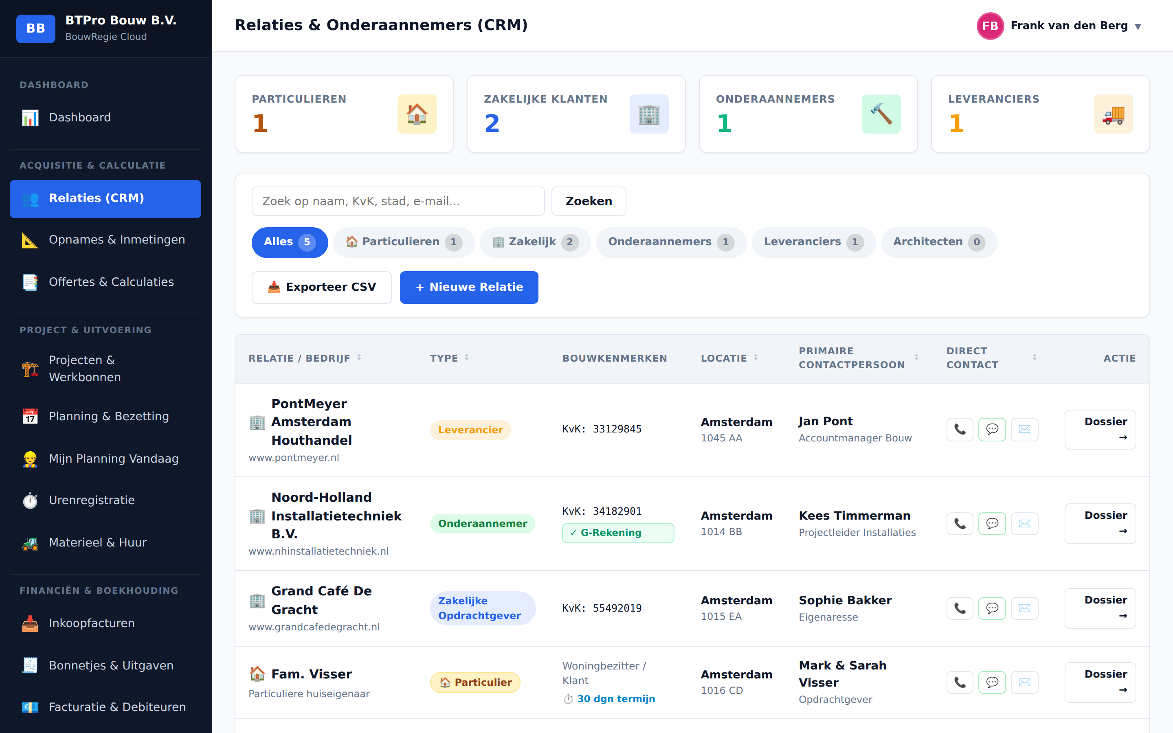Image resolution: width=1173 pixels, height=733 pixels.
Task: Click the BB company logo
Action: click(35, 29)
